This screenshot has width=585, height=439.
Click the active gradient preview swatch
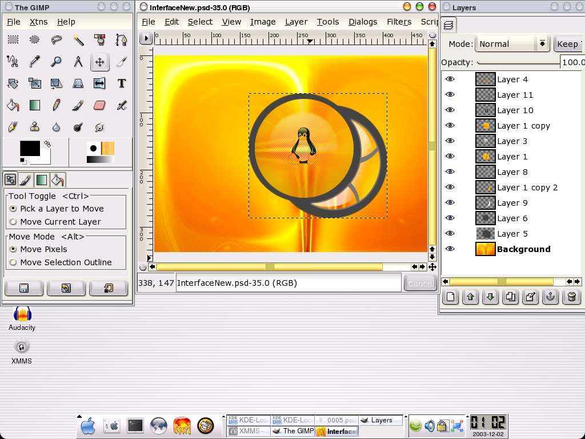point(101,160)
